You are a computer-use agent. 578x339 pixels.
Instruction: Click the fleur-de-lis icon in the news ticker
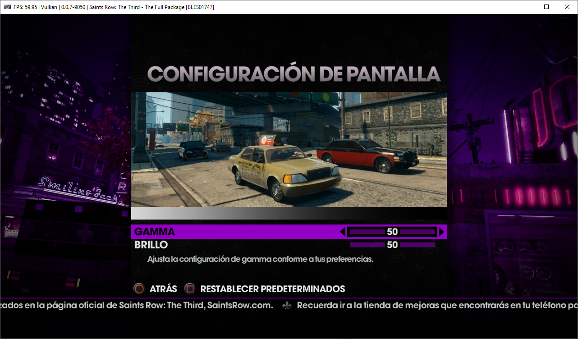click(x=287, y=305)
